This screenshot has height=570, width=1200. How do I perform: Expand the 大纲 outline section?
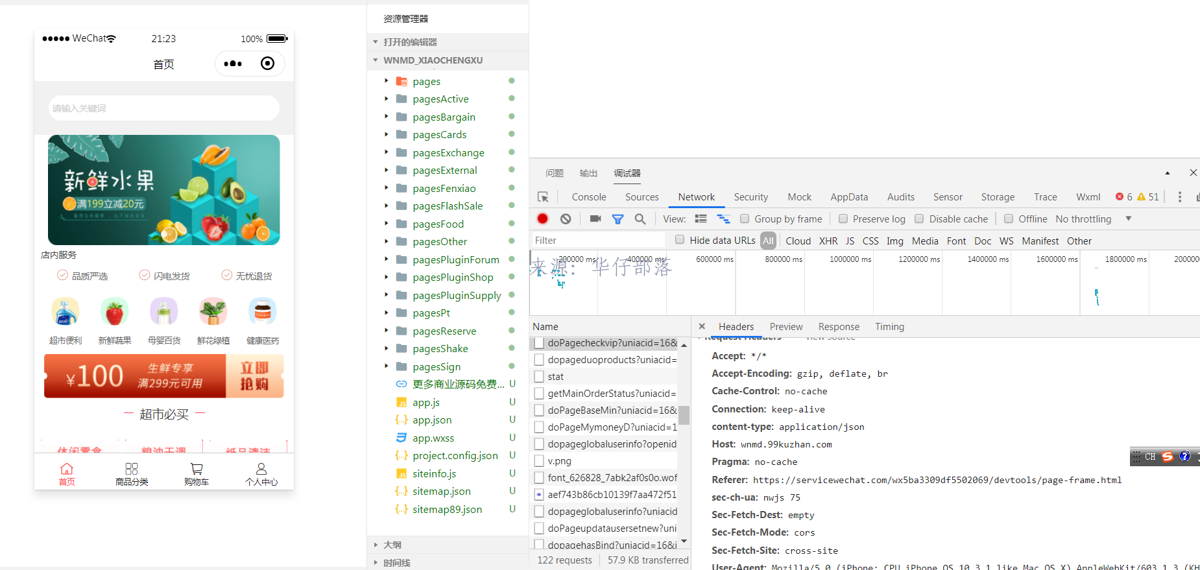(x=376, y=545)
